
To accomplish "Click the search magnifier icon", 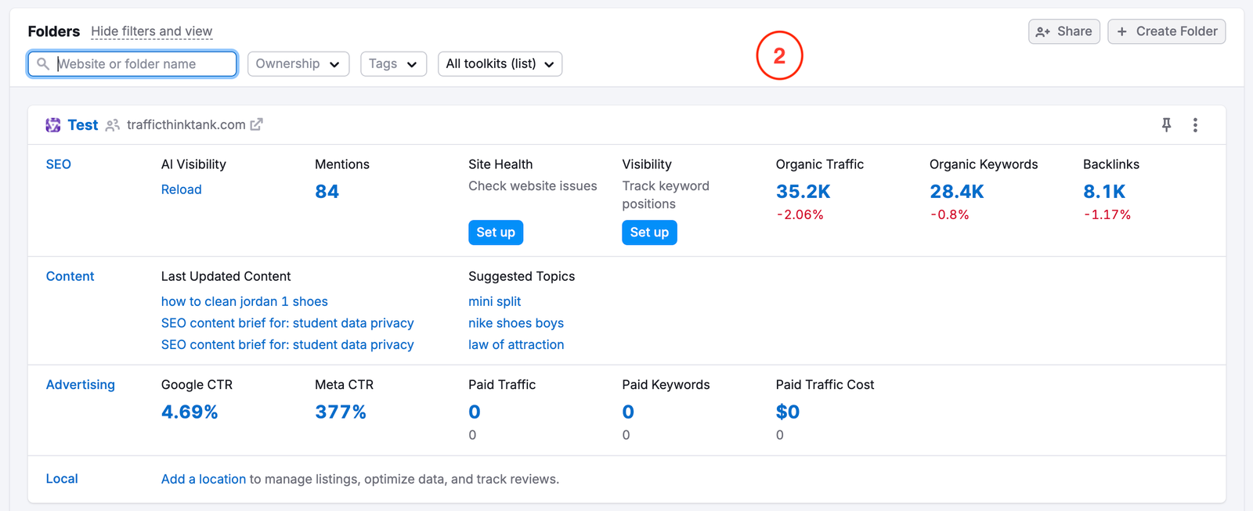I will pyautogui.click(x=43, y=64).
